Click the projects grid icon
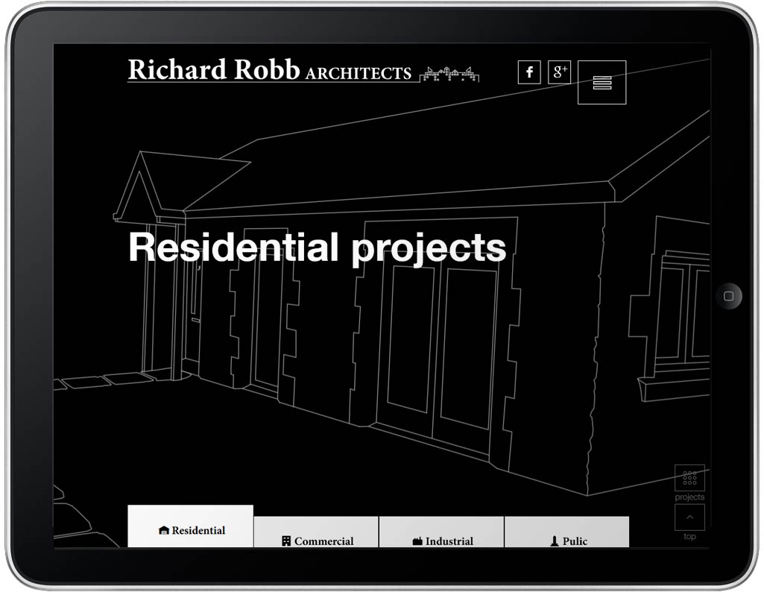This screenshot has width=764, height=592. click(x=689, y=478)
